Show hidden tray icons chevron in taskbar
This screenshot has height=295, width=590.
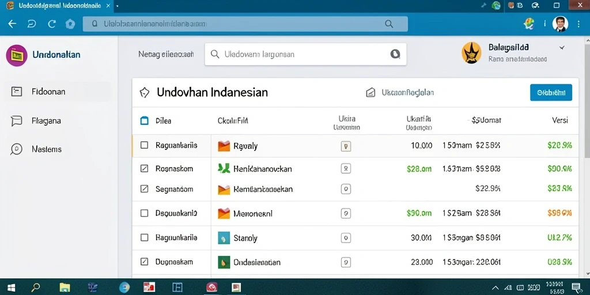(x=495, y=288)
